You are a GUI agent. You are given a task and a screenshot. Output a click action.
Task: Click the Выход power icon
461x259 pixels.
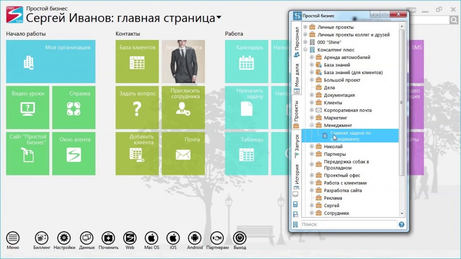point(240,238)
